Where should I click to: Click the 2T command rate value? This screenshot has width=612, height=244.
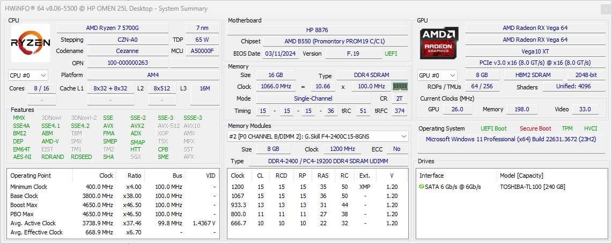coord(399,98)
